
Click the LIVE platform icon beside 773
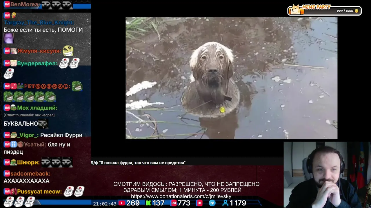tap(174, 203)
